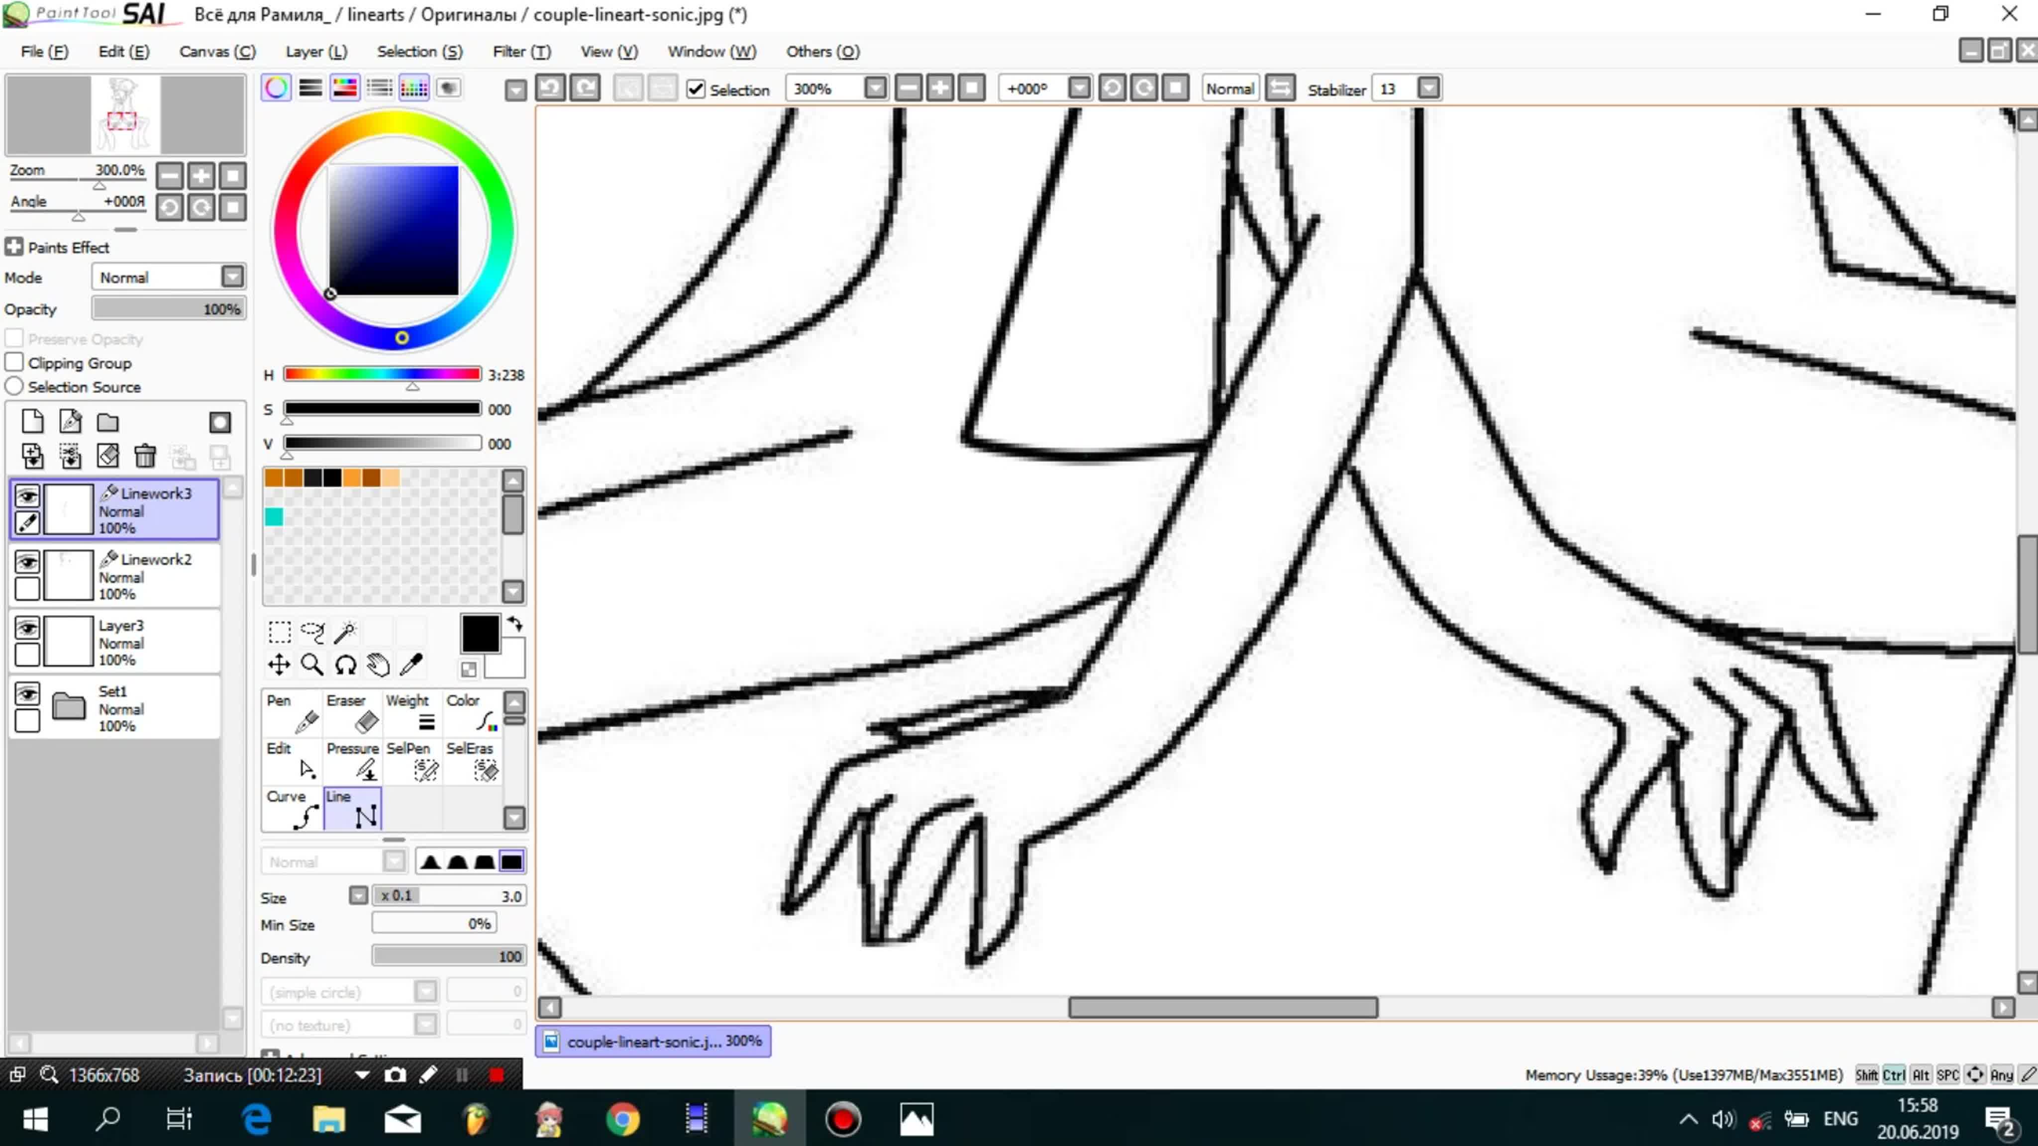Pick the hand pan tool
Viewport: 2038px width, 1146px height.
[378, 665]
